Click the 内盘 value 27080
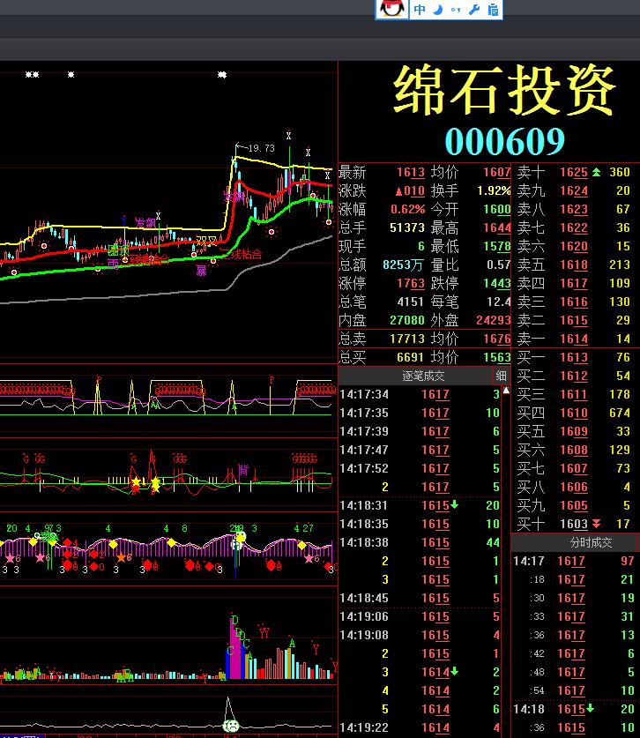Screen dimensions: 640x738 407,321
